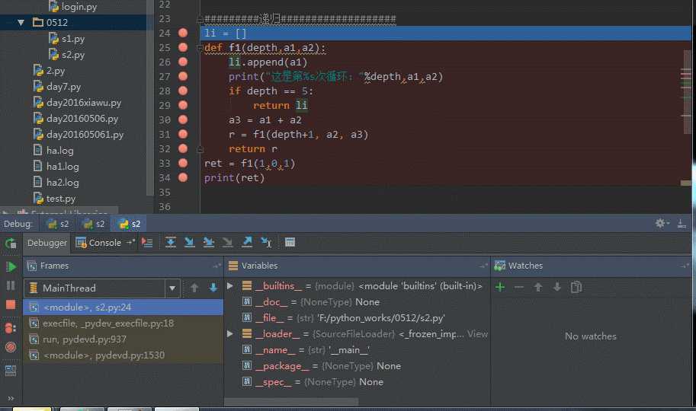Image resolution: width=696 pixels, height=411 pixels.
Task: Open the View Breakpoints dialog
Action: point(11,328)
